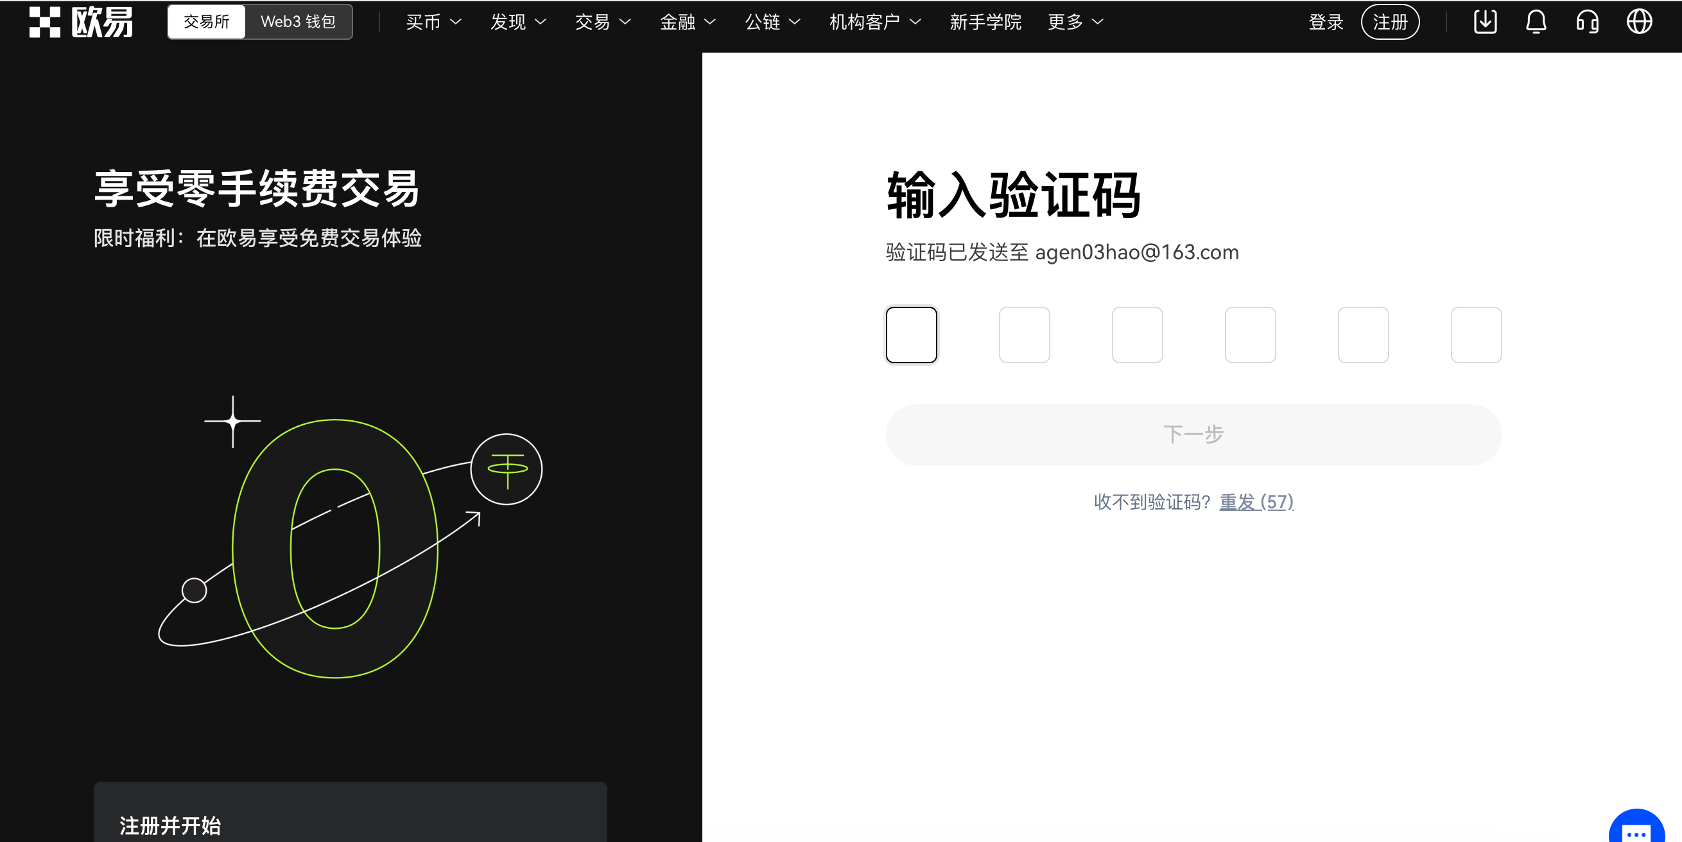Keep 交易所 tab active by clicking it
Image resolution: width=1682 pixels, height=842 pixels.
point(205,22)
